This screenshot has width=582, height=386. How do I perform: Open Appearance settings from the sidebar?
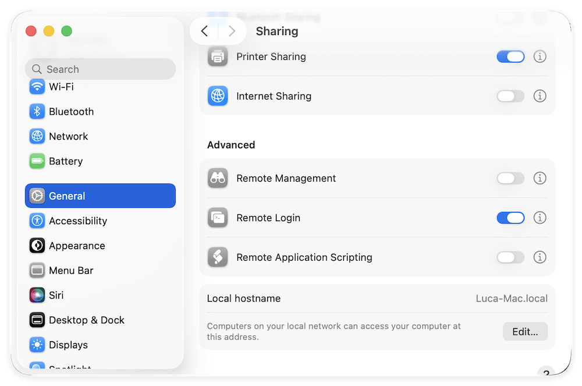pyautogui.click(x=37, y=246)
